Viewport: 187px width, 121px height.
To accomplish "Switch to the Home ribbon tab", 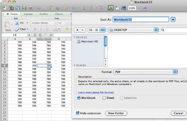I will tap(12, 14).
